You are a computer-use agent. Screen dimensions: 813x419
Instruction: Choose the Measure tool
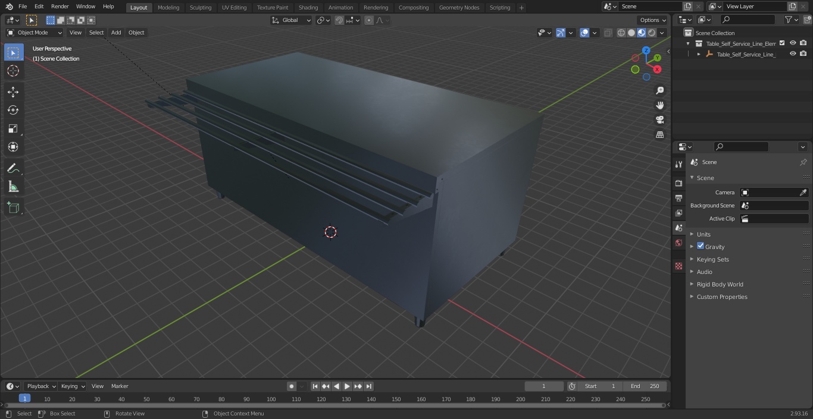[x=13, y=187]
